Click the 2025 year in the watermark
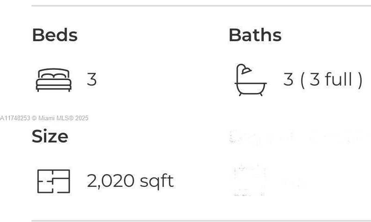 81,118
